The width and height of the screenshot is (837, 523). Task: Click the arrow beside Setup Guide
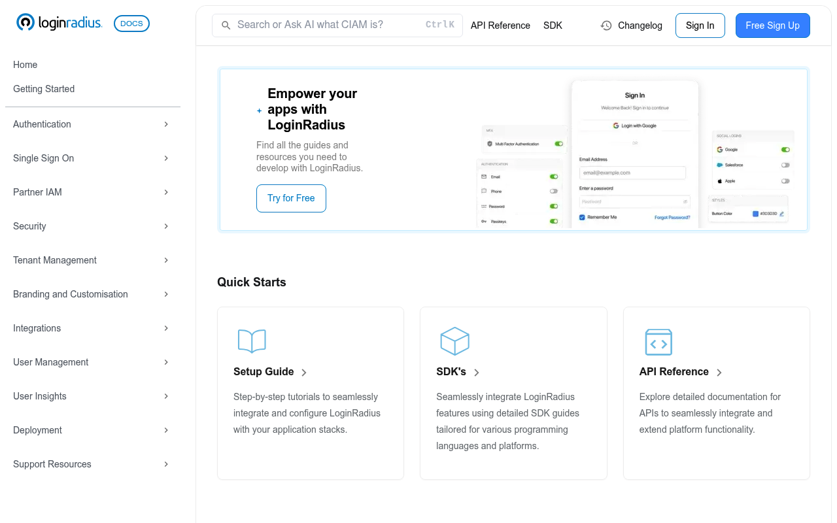coord(304,373)
